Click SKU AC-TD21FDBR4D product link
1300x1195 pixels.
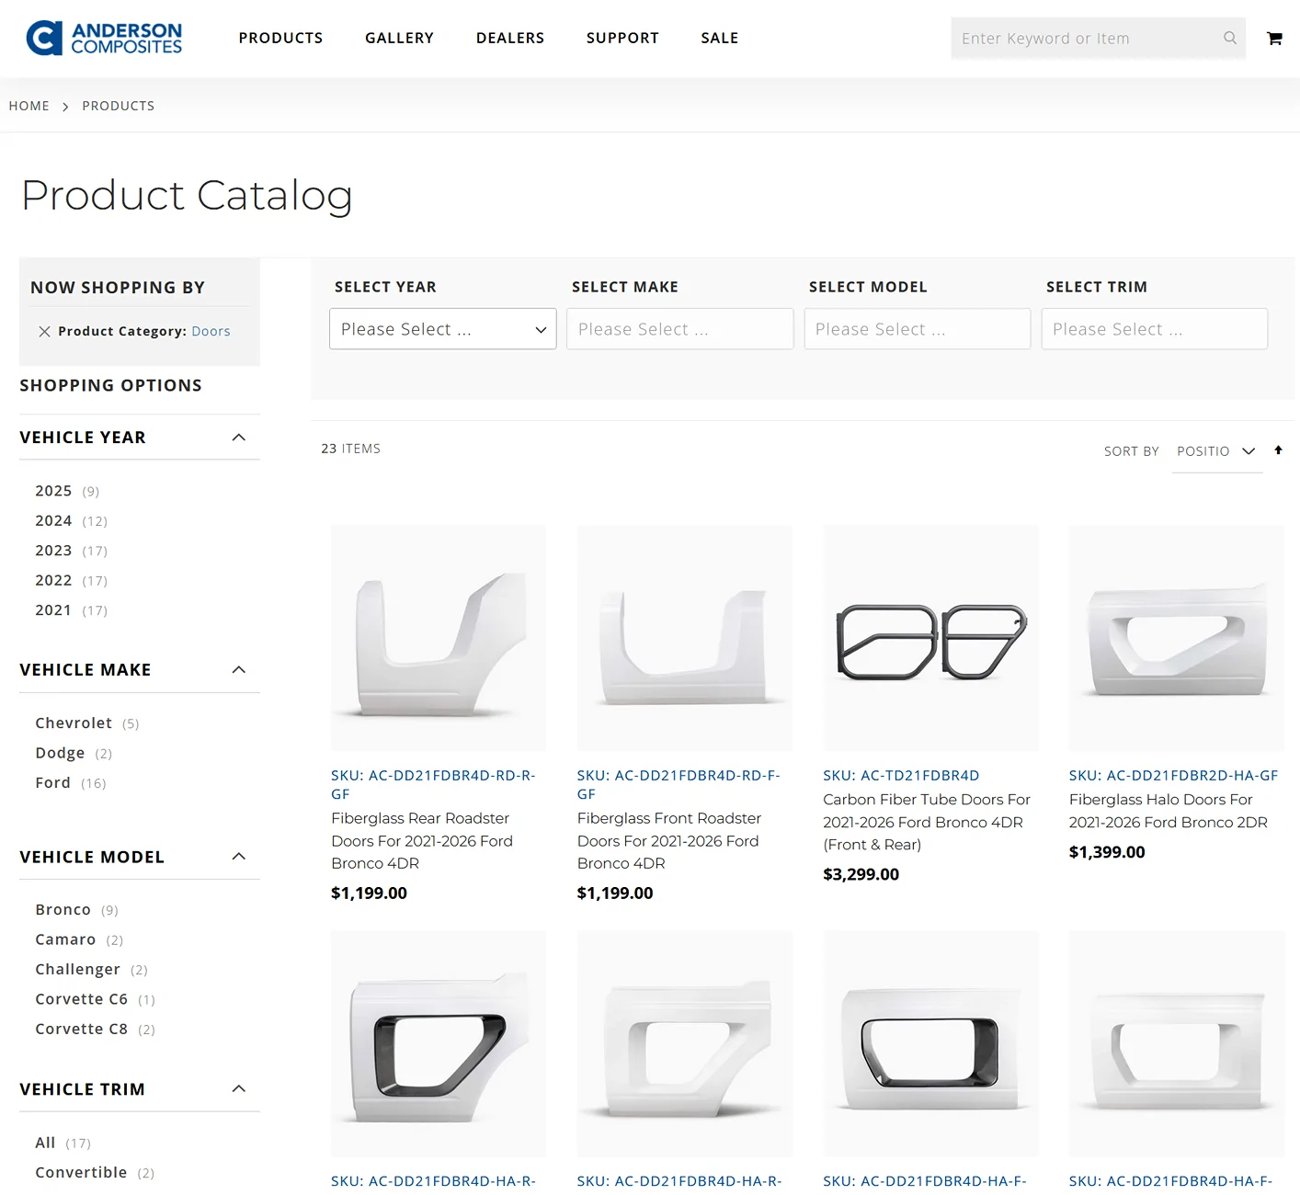(x=901, y=776)
